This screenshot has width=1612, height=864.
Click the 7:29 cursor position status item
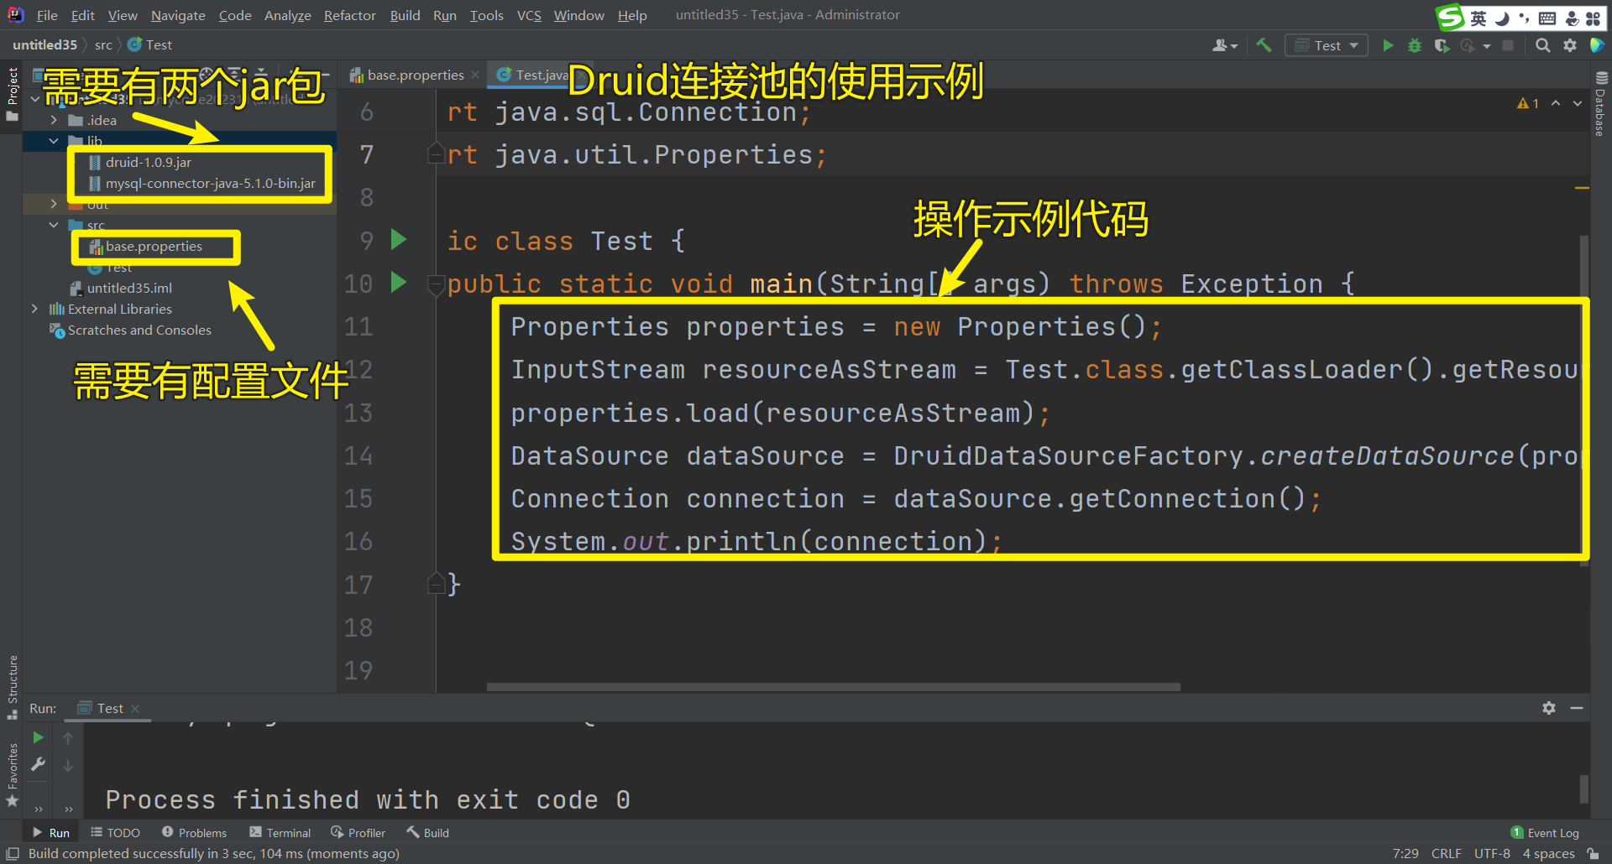coord(1405,854)
